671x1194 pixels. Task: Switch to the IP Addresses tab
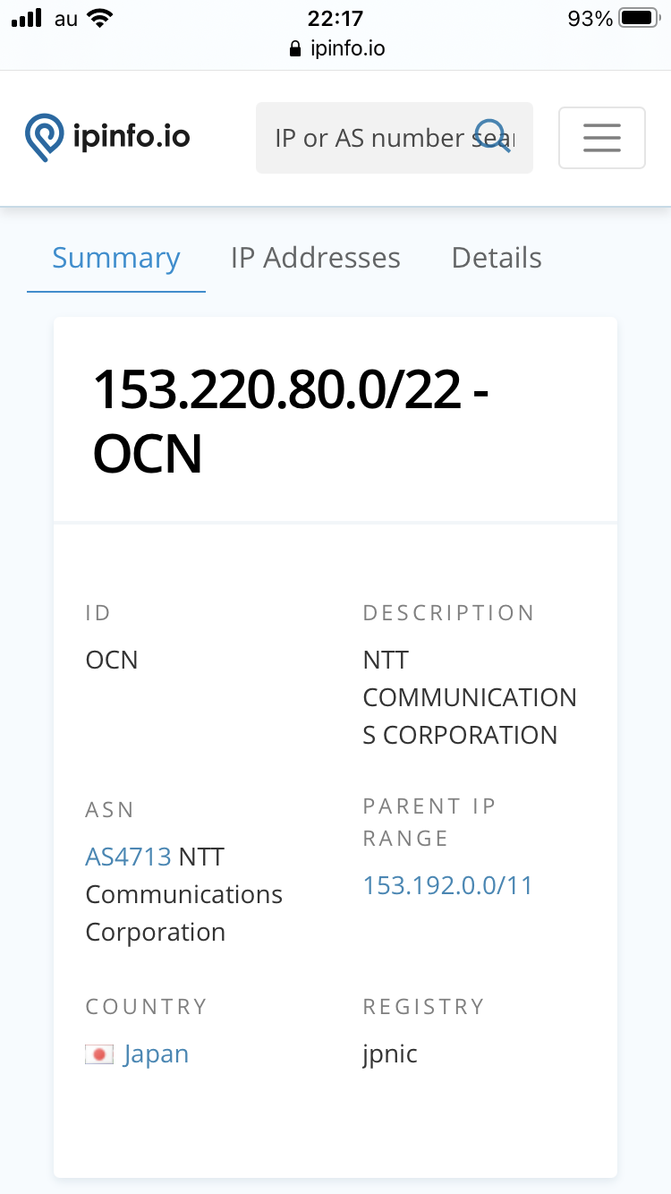pos(315,258)
